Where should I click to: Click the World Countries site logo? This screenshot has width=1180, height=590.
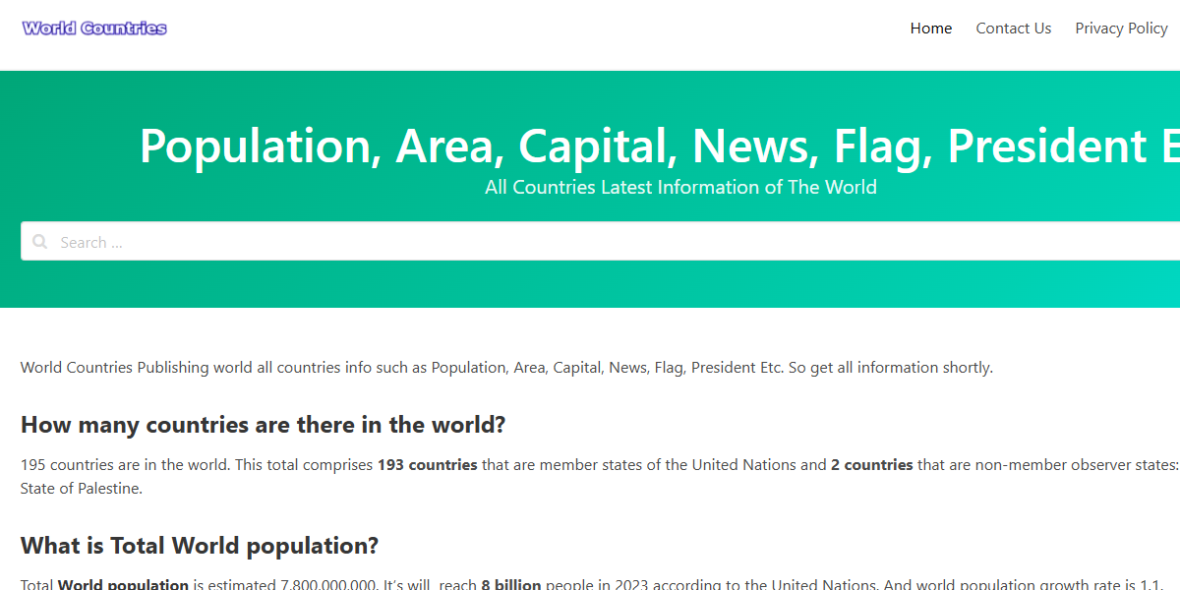[94, 29]
